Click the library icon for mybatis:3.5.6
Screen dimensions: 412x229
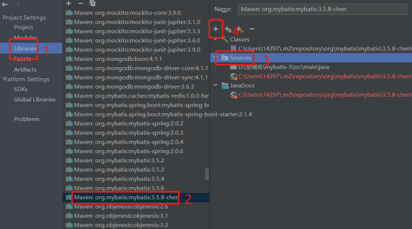click(x=69, y=188)
